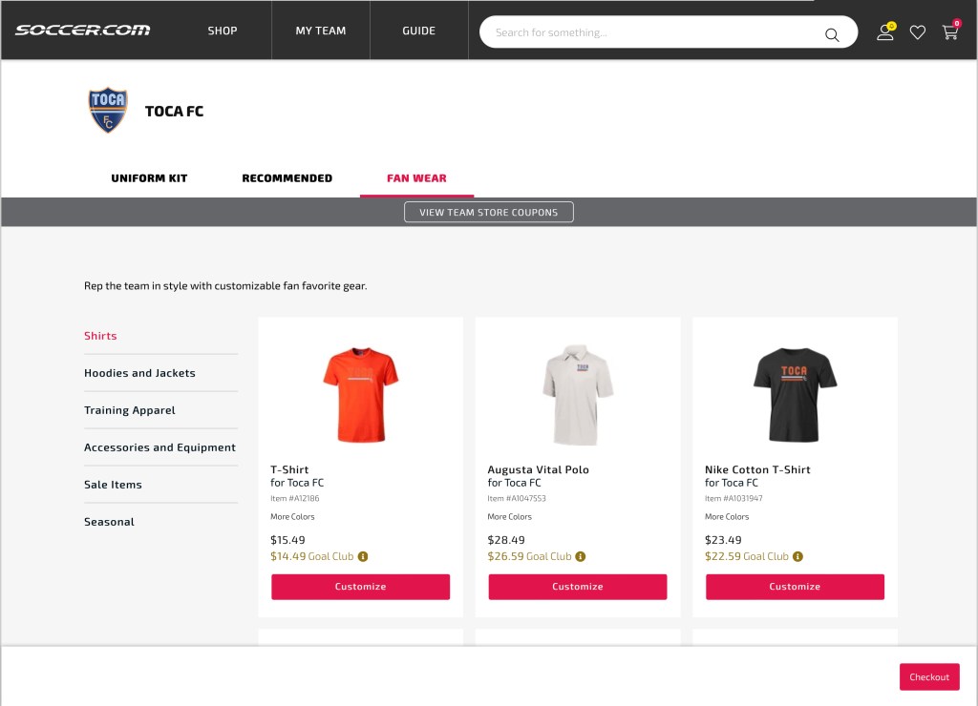Customize the Augusta Vital Polo
Screen dimensions: 978x706
pos(578,587)
